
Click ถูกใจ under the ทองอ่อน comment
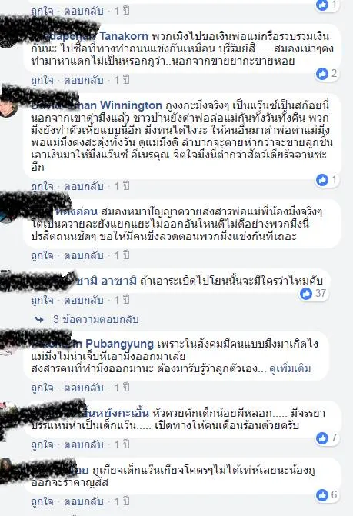(42, 256)
